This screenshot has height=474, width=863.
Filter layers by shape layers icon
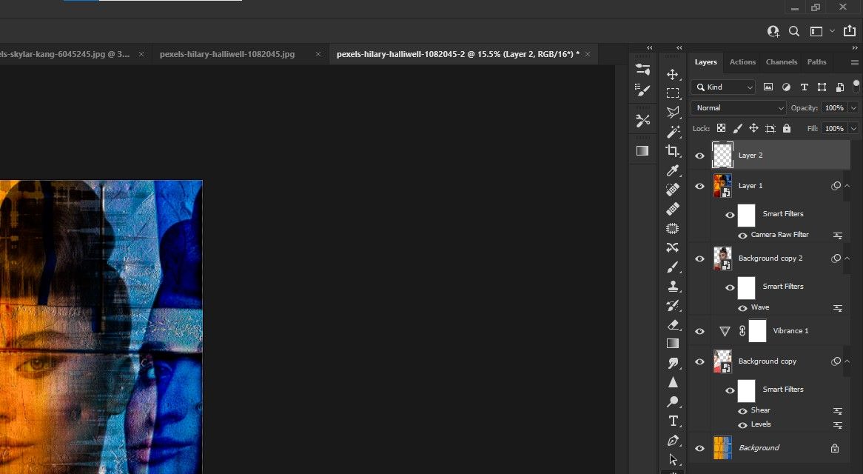(x=822, y=87)
